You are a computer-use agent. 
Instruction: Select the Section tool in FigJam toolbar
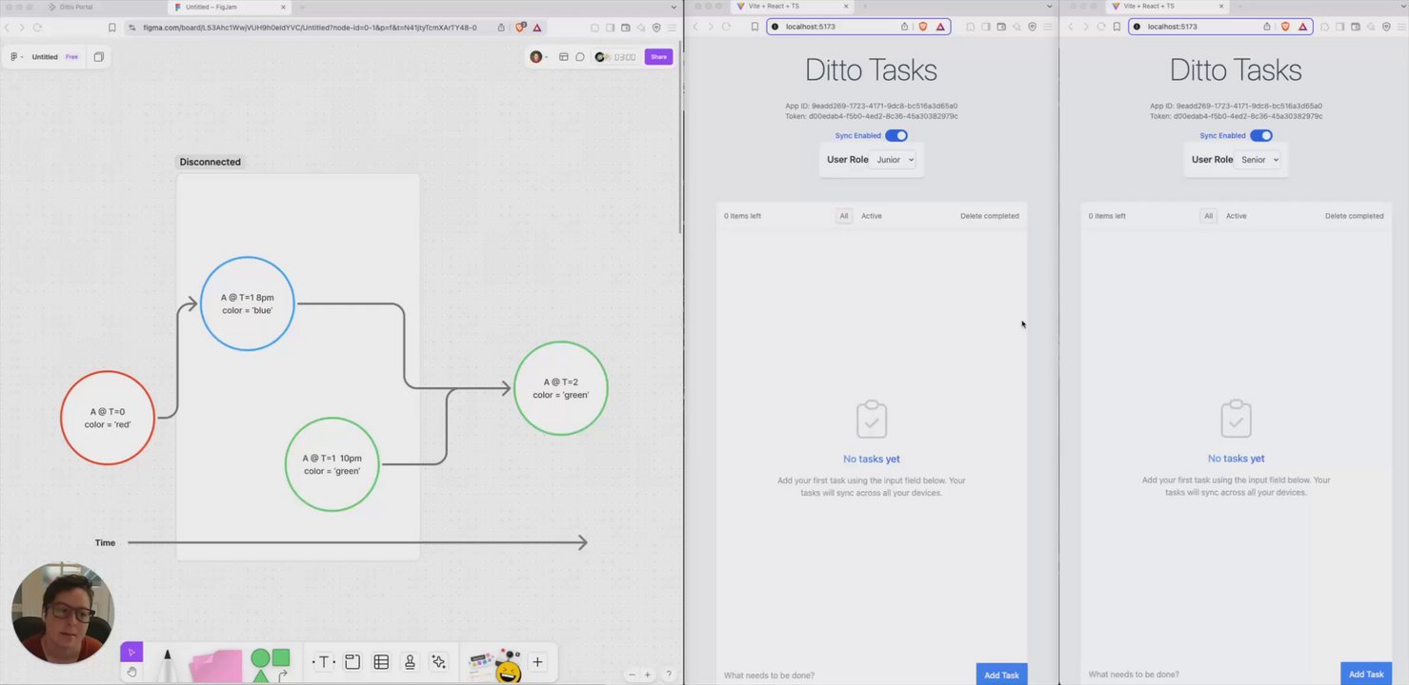(x=352, y=662)
